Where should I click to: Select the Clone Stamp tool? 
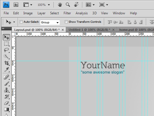6,90
